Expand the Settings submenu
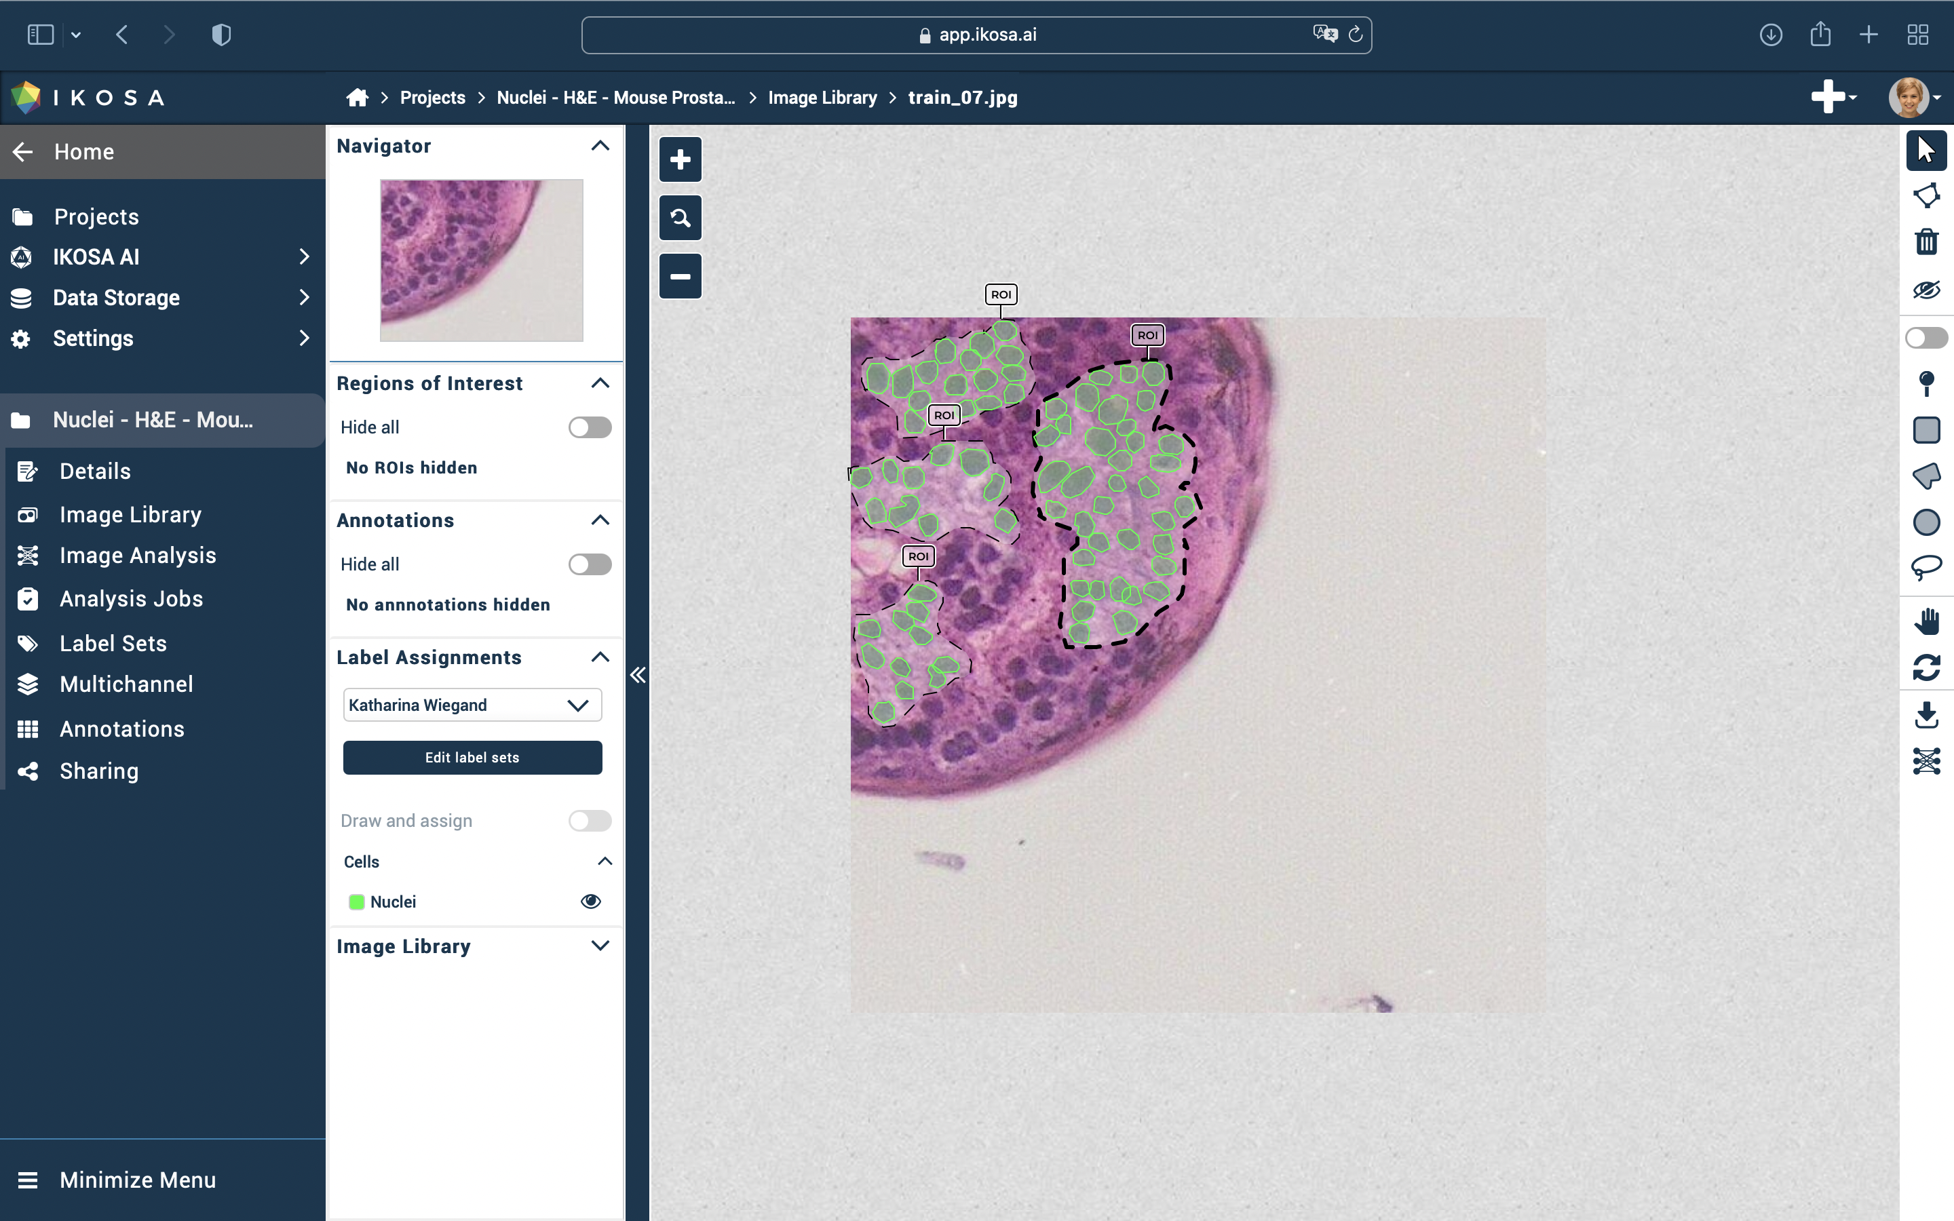This screenshot has width=1954, height=1221. (x=303, y=338)
